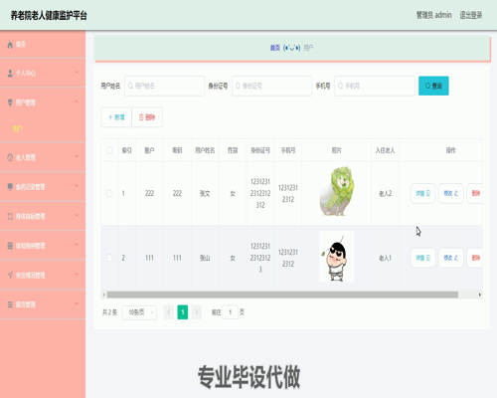
Task: Click the 用户姓名 column header
Action: click(x=205, y=150)
